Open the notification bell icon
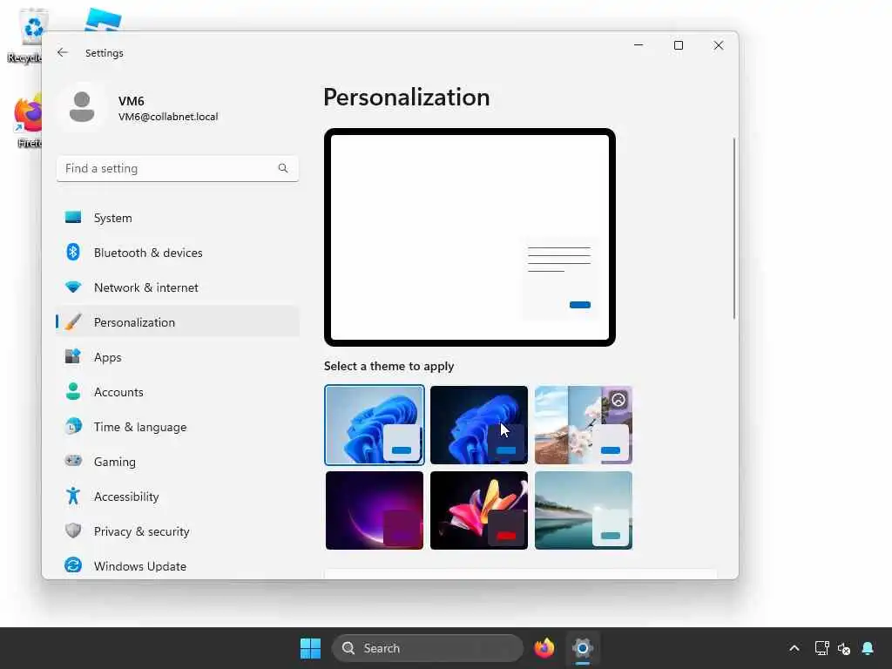This screenshot has height=669, width=892. pyautogui.click(x=868, y=648)
